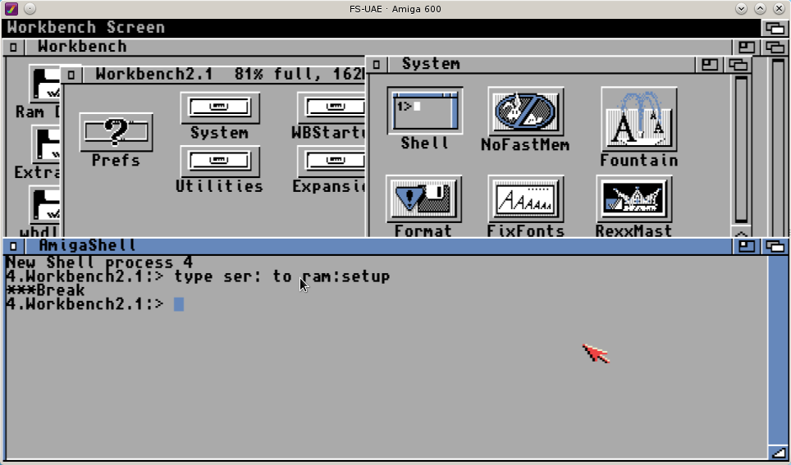Close the System window gadget
Viewport: 791px width, 465px height.
pos(377,64)
